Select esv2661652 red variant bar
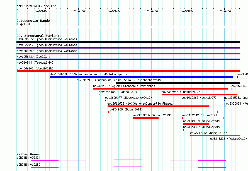 click(x=158, y=106)
